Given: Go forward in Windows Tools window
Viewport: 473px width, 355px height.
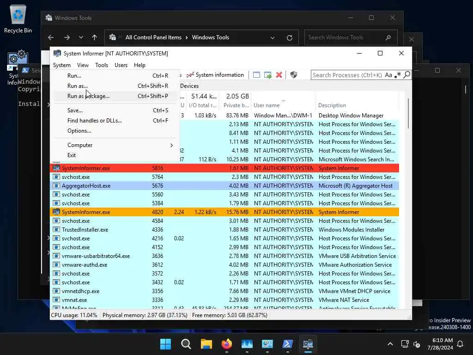Looking at the screenshot, I should coord(67,37).
